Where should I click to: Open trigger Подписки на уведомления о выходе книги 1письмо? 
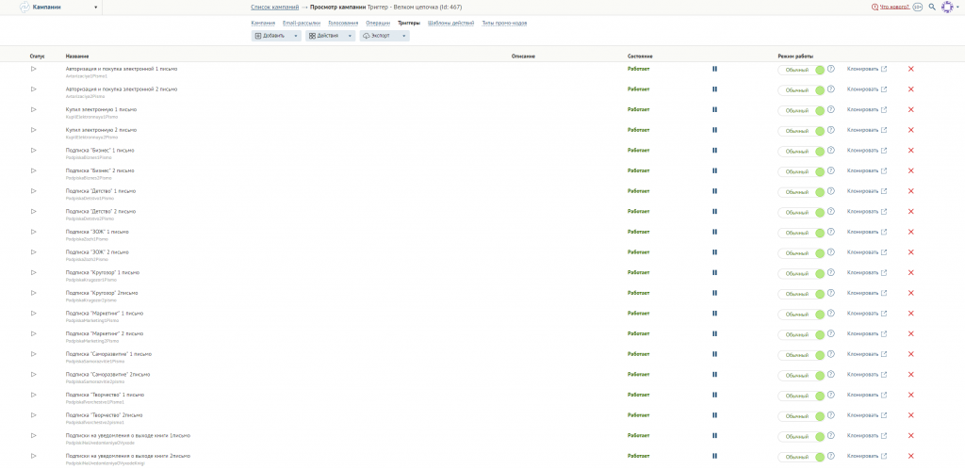coord(128,435)
